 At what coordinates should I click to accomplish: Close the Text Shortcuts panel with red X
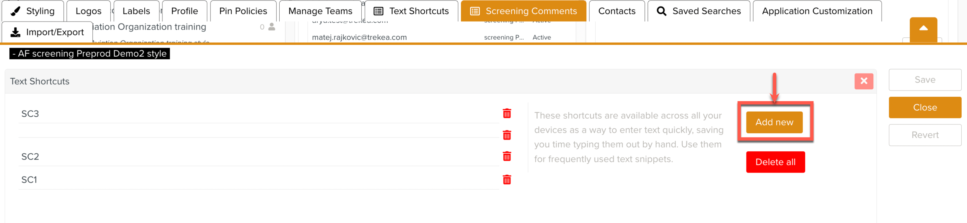pyautogui.click(x=864, y=81)
